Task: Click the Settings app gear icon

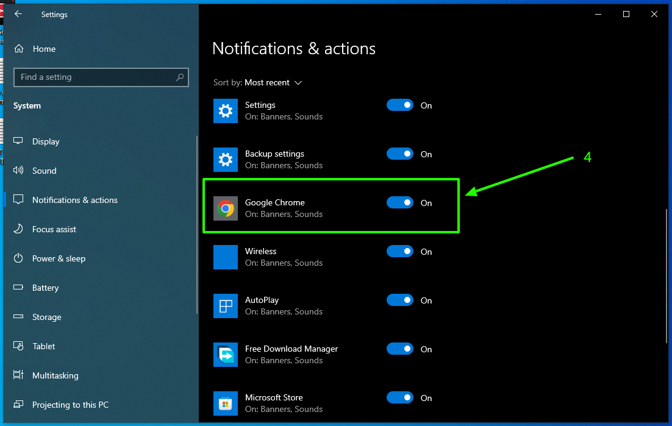Action: click(x=226, y=111)
